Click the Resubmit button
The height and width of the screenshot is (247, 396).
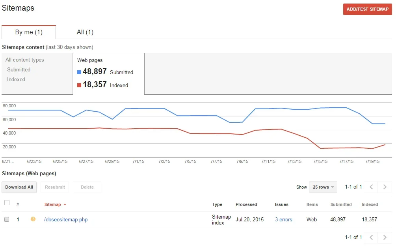pos(55,187)
